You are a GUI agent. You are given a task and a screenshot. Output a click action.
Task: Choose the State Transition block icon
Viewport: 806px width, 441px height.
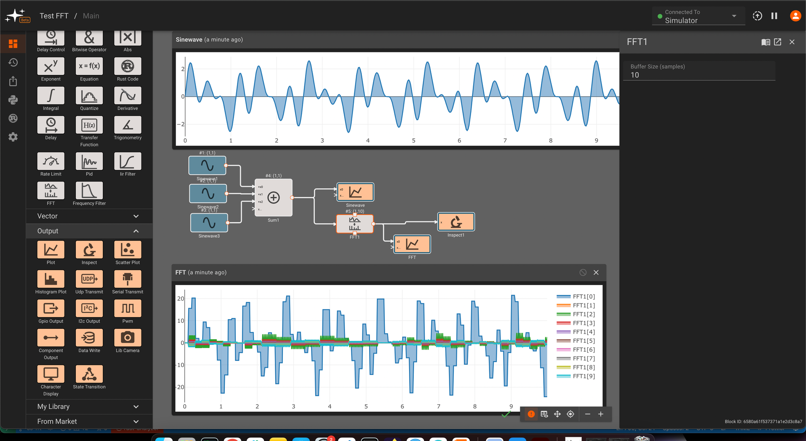89,374
